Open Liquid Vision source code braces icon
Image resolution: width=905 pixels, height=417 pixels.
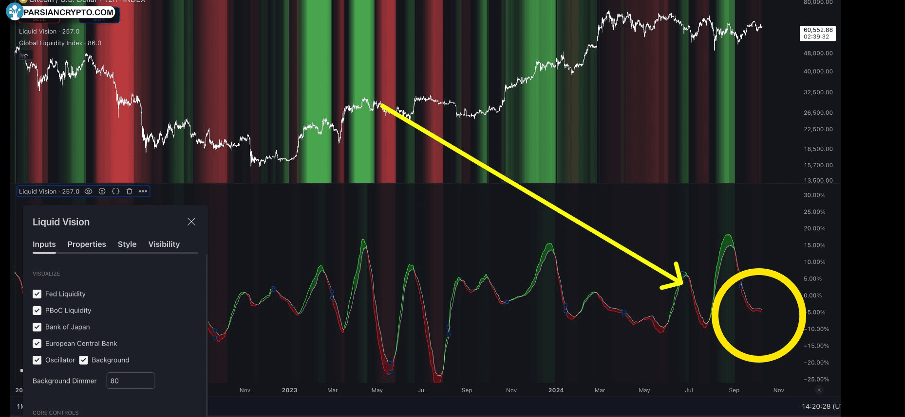(x=115, y=191)
